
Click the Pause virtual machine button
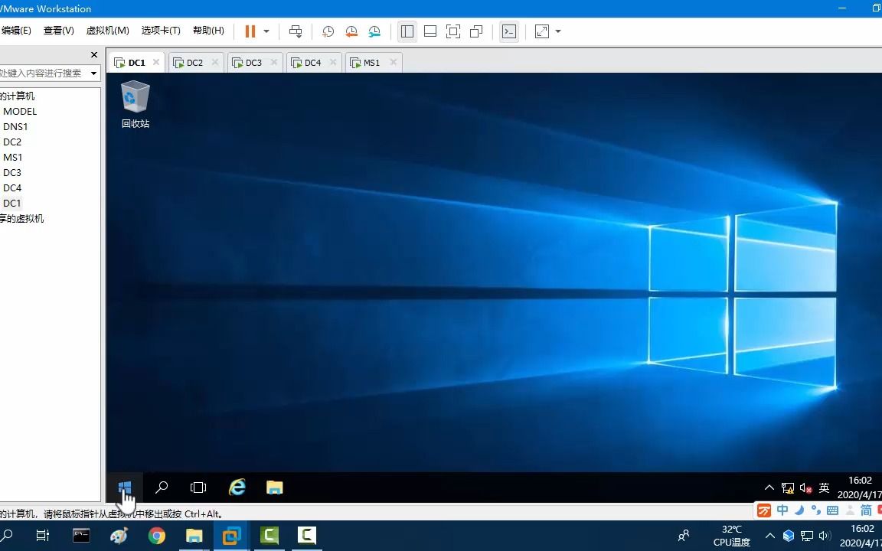pos(250,31)
